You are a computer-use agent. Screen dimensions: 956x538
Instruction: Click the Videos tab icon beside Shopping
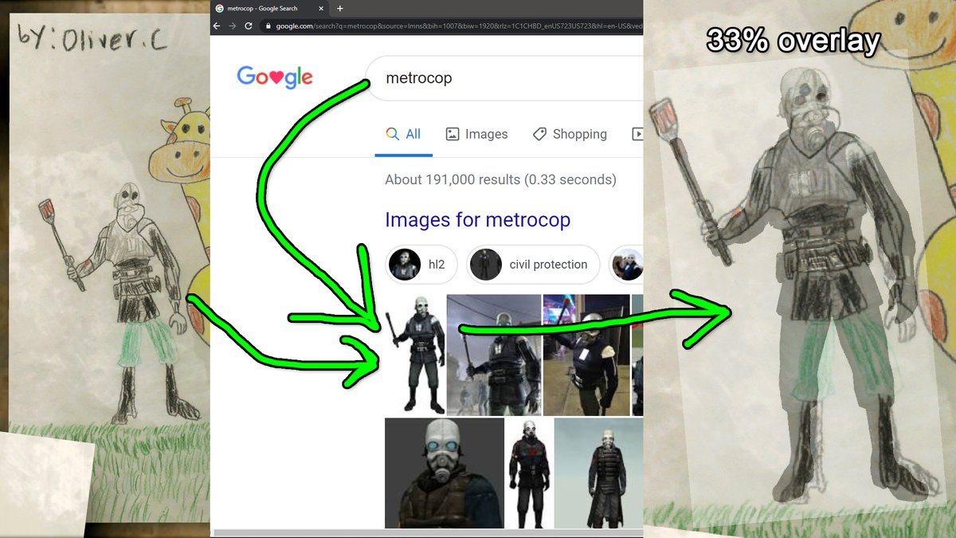(x=637, y=135)
